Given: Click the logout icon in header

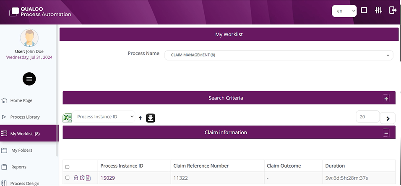Looking at the screenshot, I should pos(393,10).
